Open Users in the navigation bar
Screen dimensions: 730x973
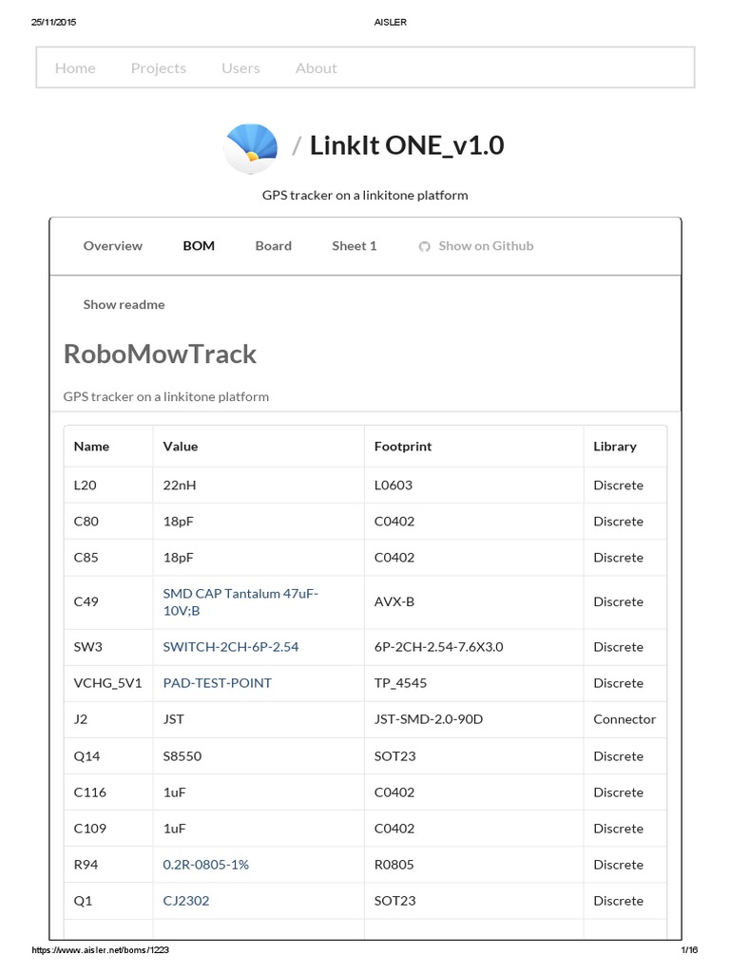pyautogui.click(x=240, y=68)
